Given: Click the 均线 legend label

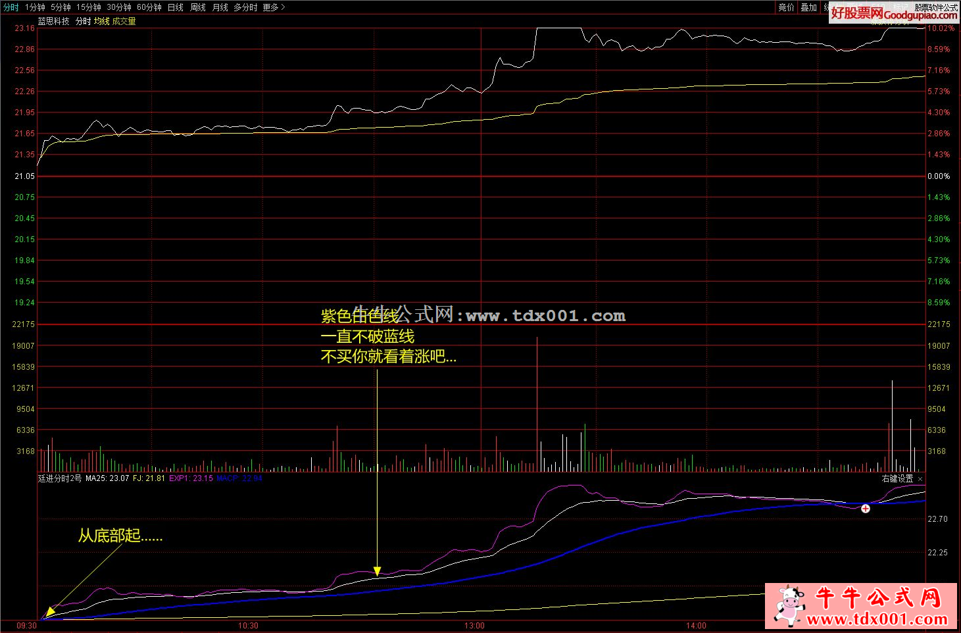Looking at the screenshot, I should (102, 21).
